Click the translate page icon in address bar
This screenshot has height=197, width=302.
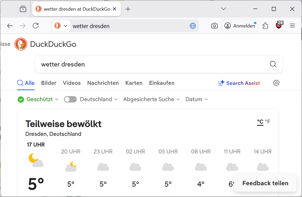193,26
